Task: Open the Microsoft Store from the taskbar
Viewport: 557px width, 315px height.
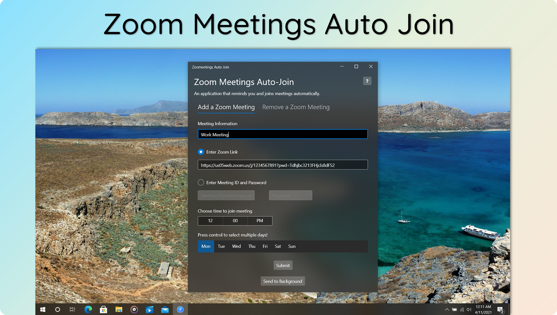Action: click(103, 309)
